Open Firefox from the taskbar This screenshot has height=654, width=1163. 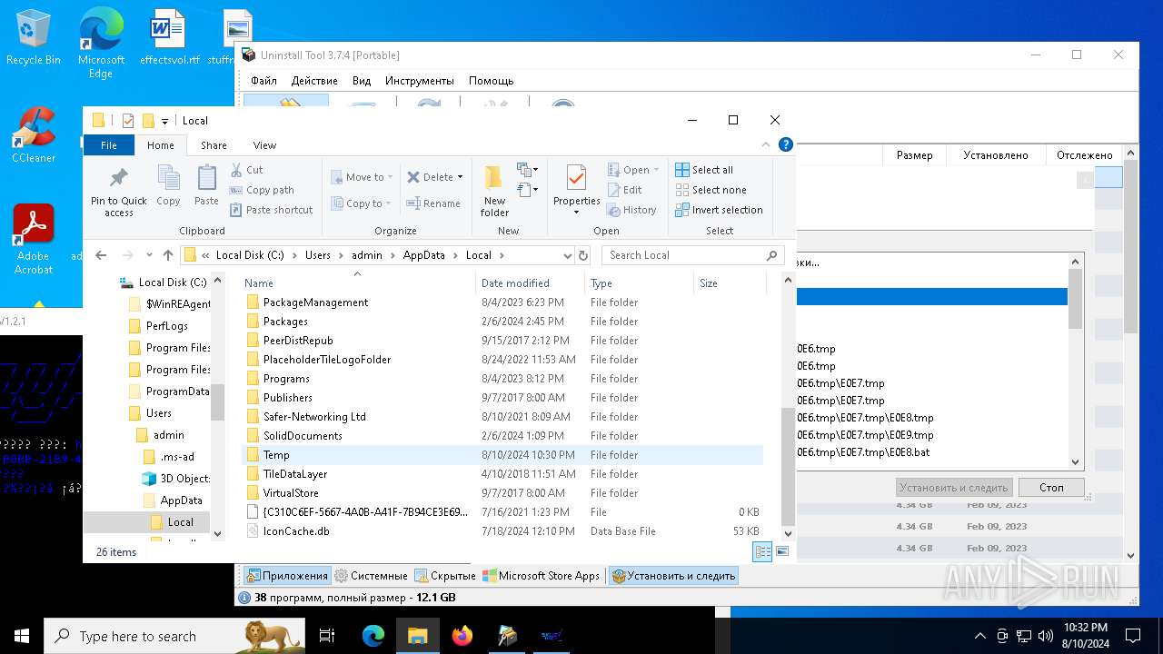pos(462,636)
